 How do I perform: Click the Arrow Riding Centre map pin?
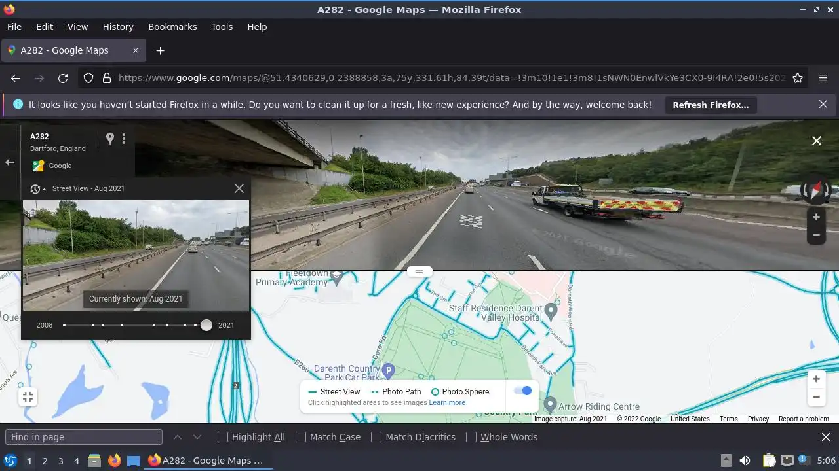(550, 405)
